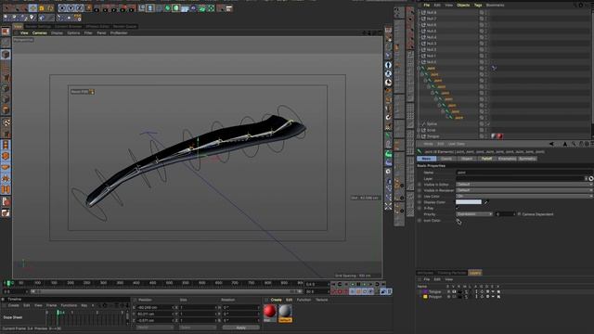This screenshot has height=334, width=594.
Task: Click the Display Color swatch
Action: pyautogui.click(x=469, y=202)
